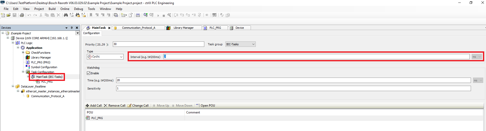Open the Debug menu
The width and height of the screenshot is (486, 131).
(x=78, y=9)
